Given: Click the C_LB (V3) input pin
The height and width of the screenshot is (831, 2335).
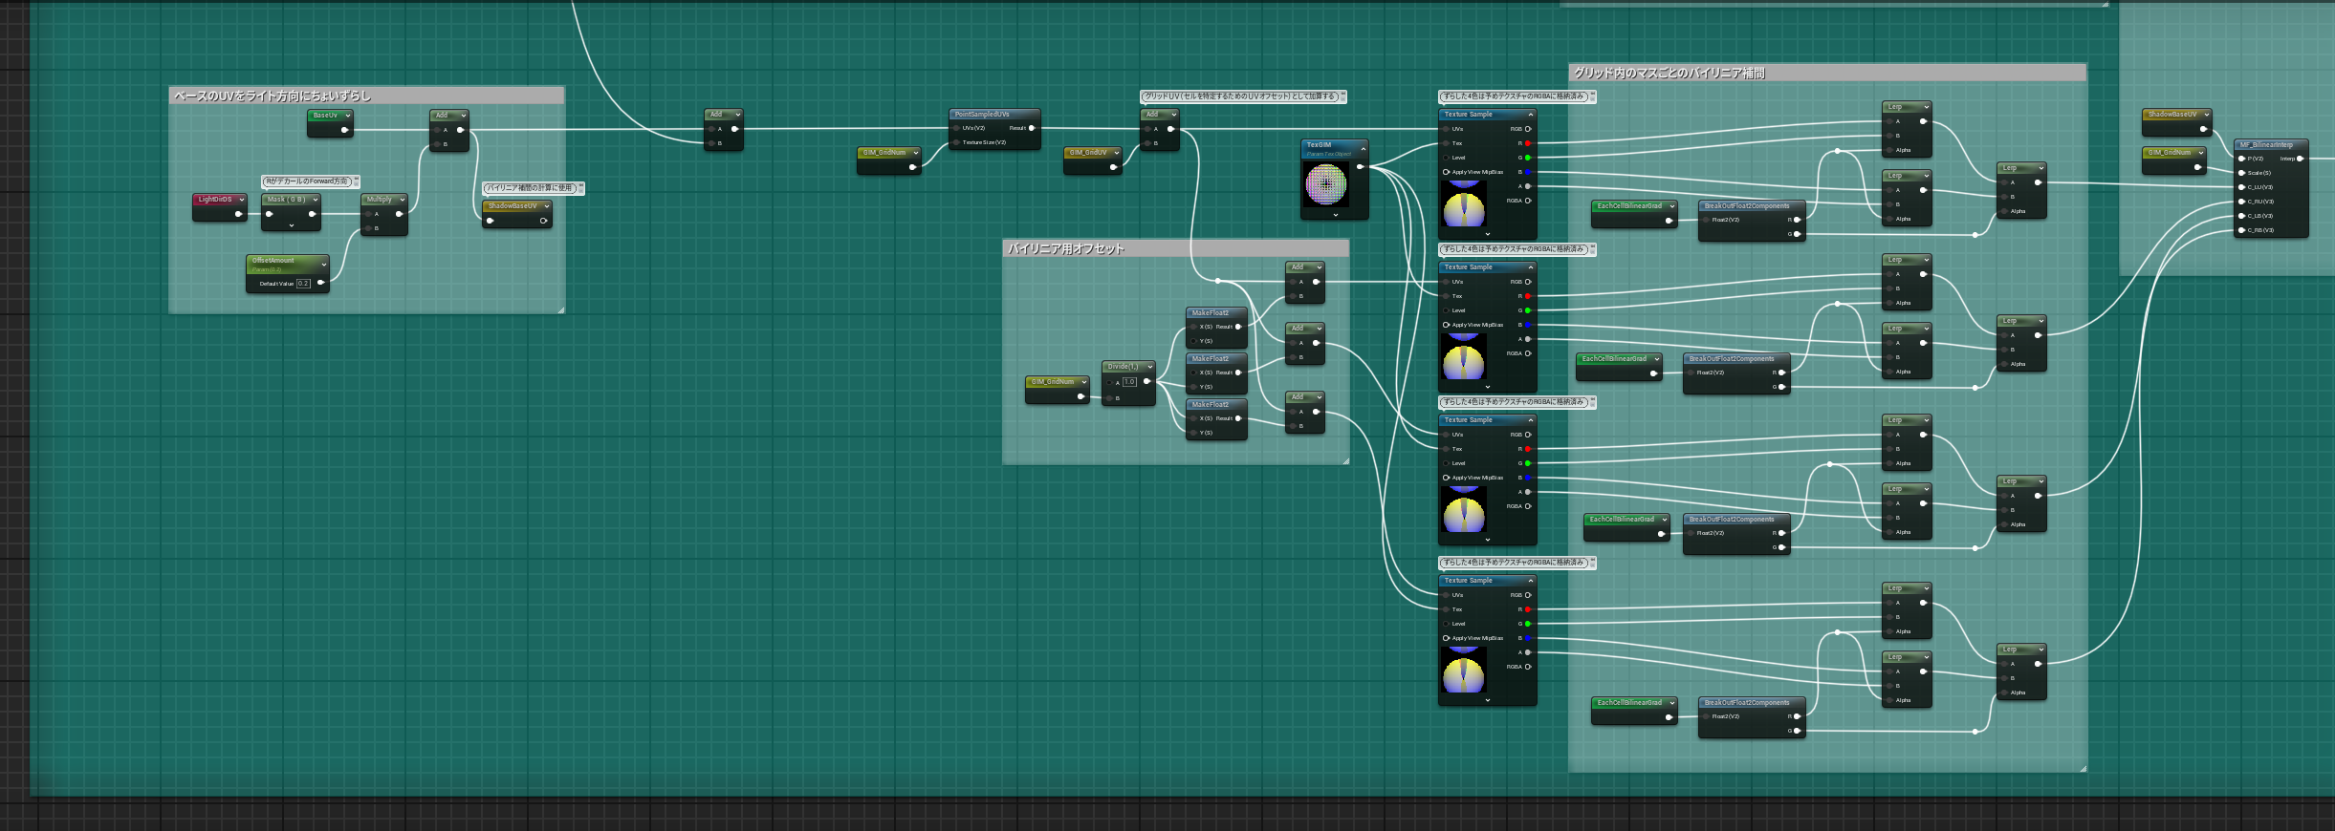Looking at the screenshot, I should point(2241,216).
